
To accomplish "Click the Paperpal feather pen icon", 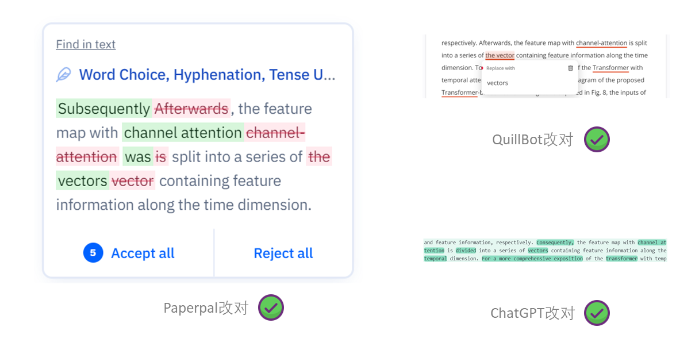I will [x=64, y=75].
